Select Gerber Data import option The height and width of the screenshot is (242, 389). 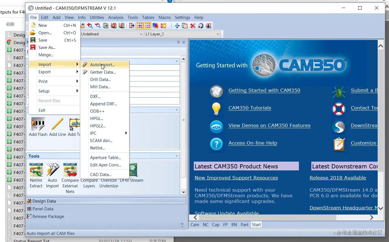coord(105,72)
